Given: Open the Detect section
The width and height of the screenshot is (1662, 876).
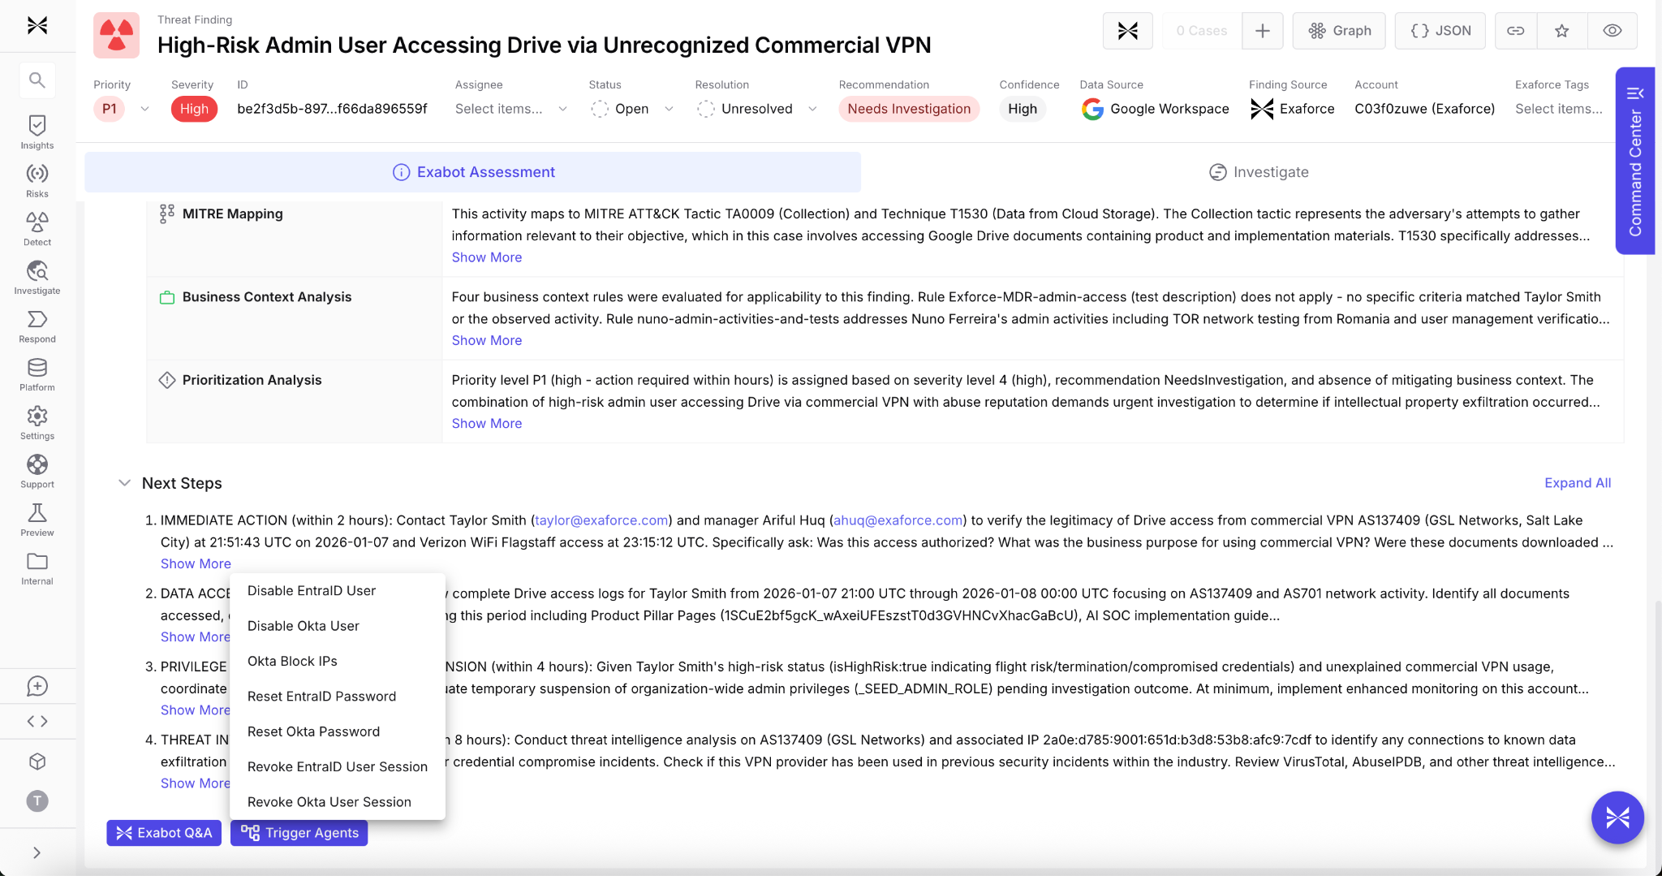Looking at the screenshot, I should [37, 230].
